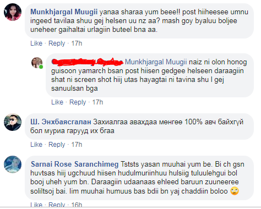
Task: Open the tagged Munkhjargal Muugii mention in the reply
Action: pyautogui.click(x=156, y=62)
